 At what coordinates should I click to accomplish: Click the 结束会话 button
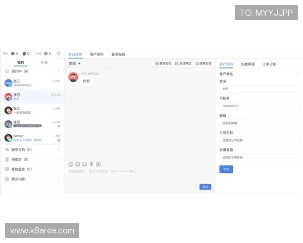[x=203, y=63]
